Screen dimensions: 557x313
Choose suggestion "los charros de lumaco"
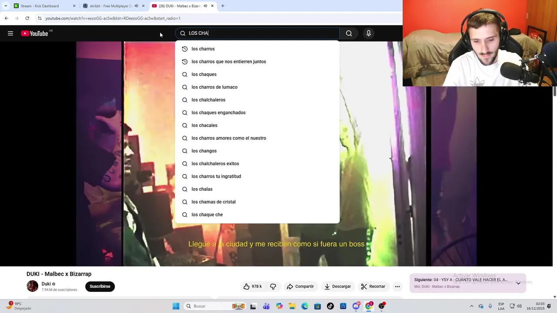pos(257,87)
